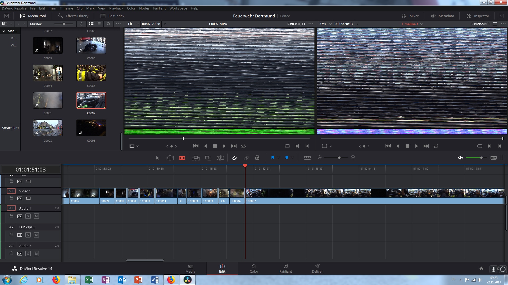Screen dimensions: 508x285
Task: Click the media pool search magnifier icon
Action: pos(108,24)
